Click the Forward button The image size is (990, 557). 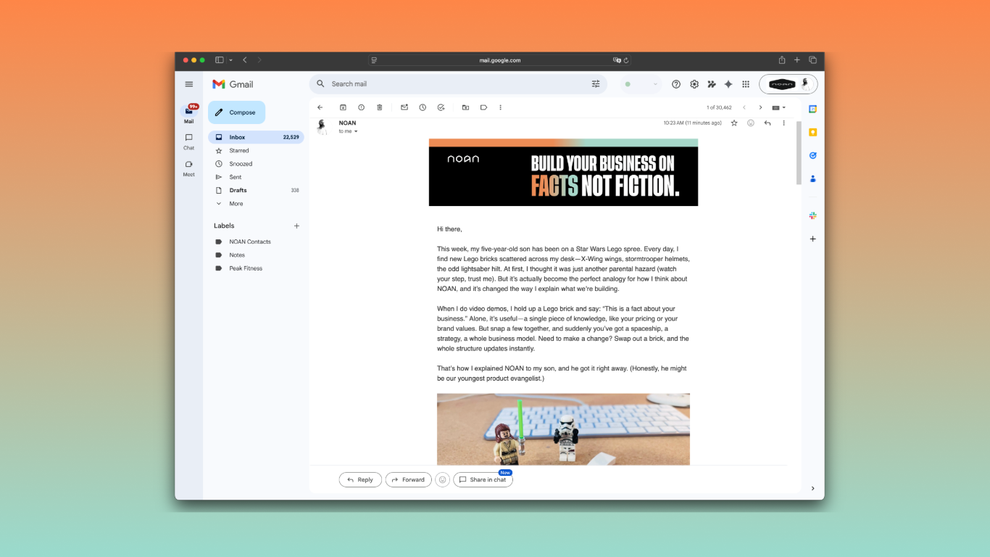point(408,479)
